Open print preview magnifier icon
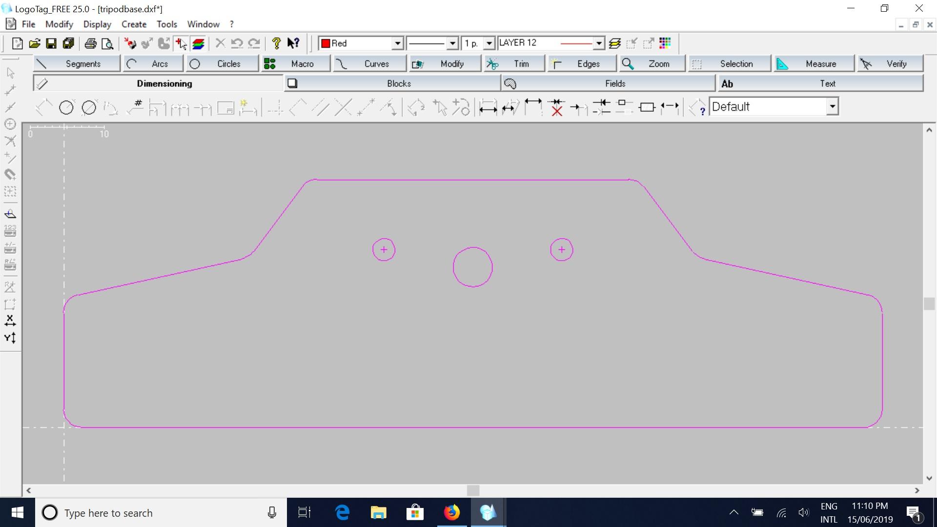 point(107,43)
